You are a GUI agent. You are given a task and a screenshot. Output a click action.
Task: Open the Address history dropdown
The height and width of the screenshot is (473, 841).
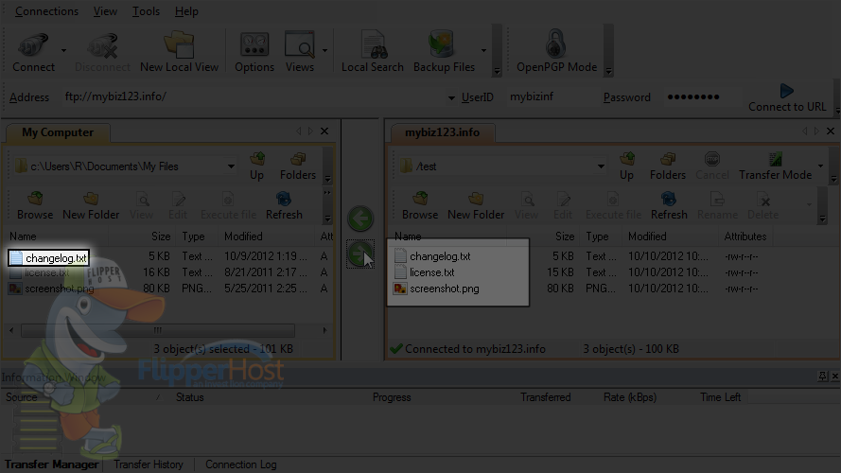451,97
